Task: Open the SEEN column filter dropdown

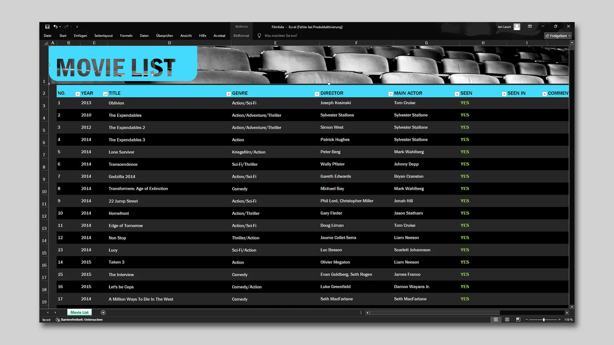Action: (x=504, y=94)
